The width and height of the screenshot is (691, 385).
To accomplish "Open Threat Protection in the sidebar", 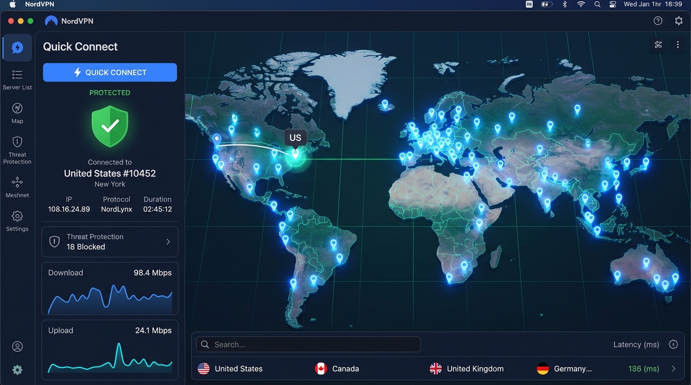I will tap(17, 150).
